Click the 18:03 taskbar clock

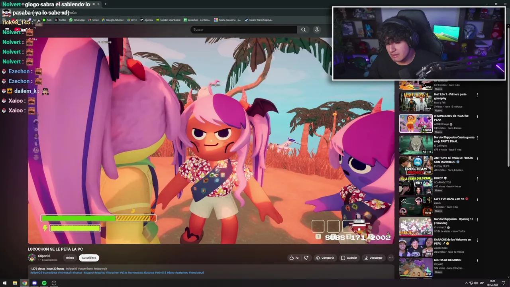coord(492,283)
